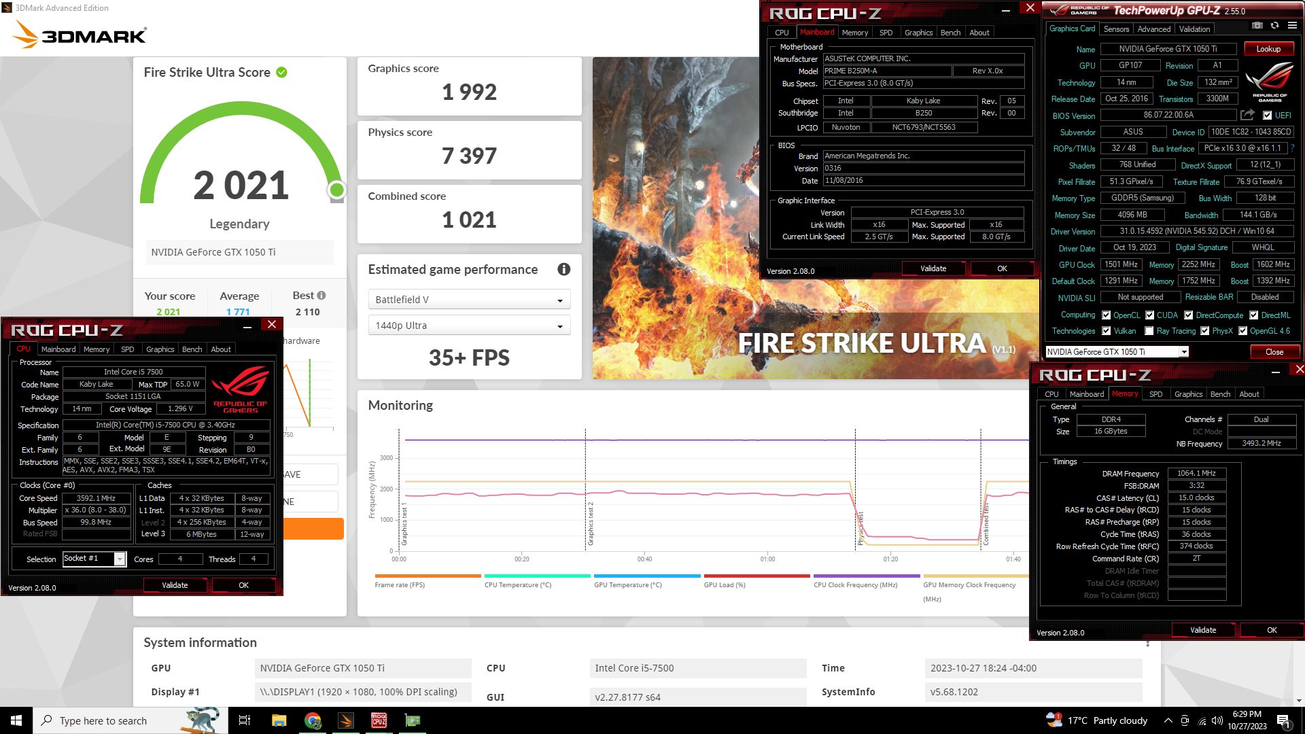Click the info icon next to Best score
This screenshot has width=1305, height=734.
[321, 296]
